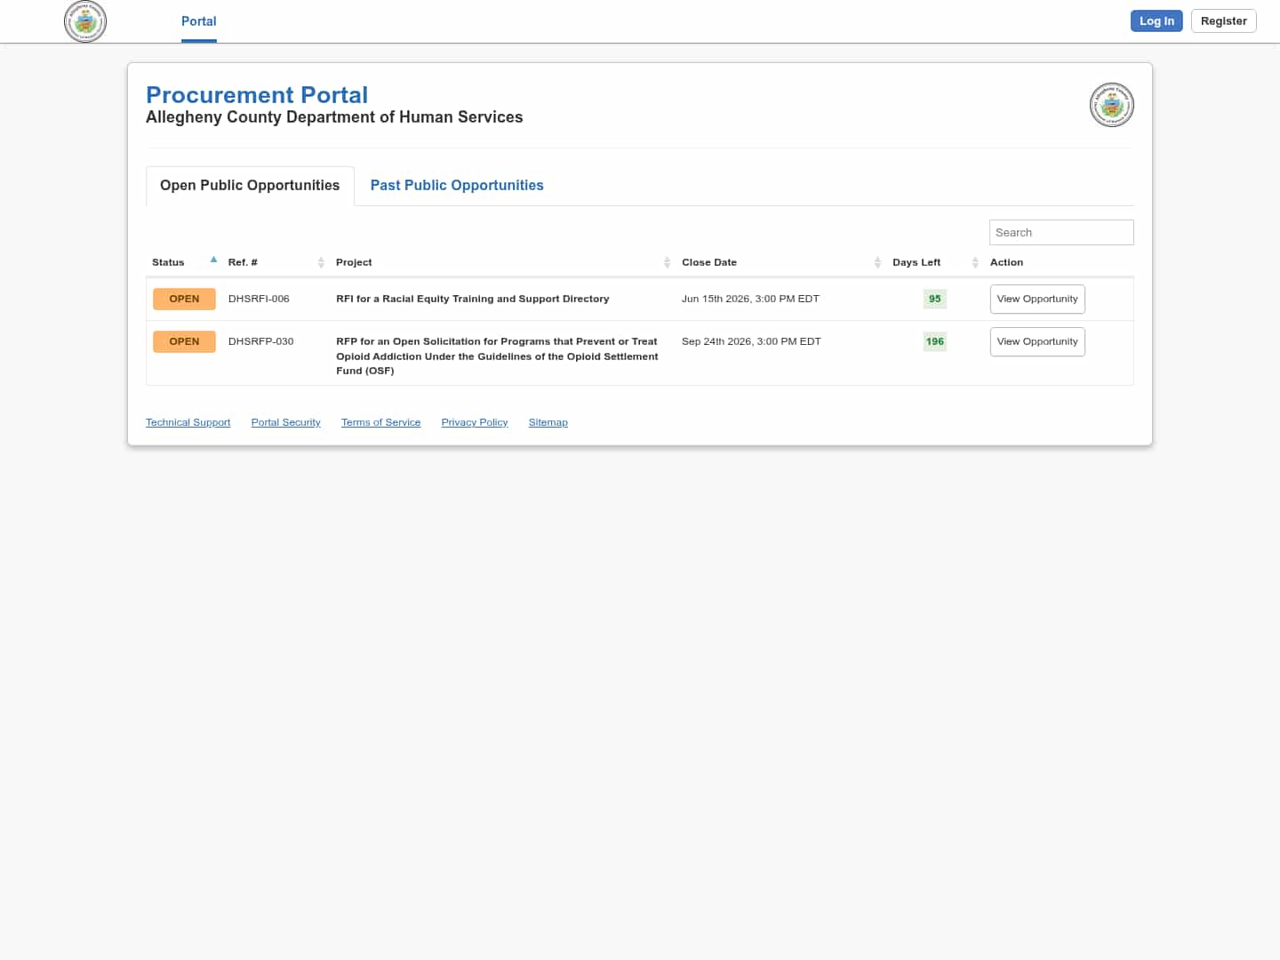
Task: Open the Sitemap link
Action: coord(548,423)
